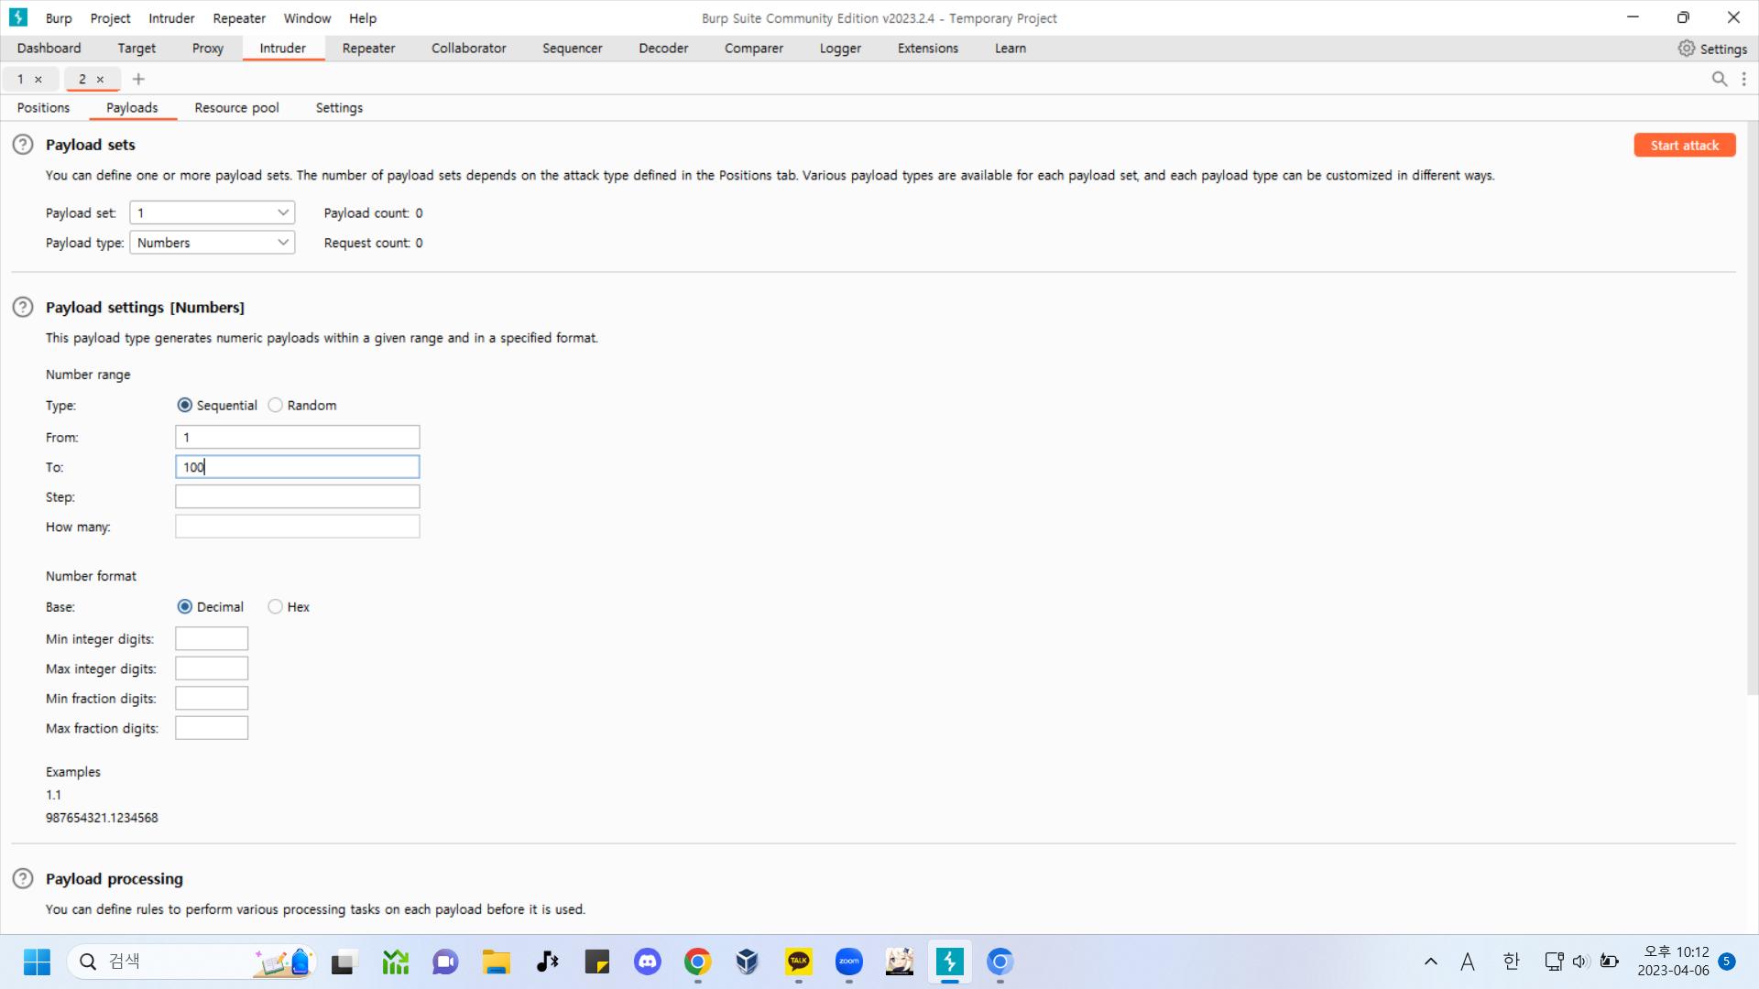Open the Settings gear icon
Viewport: 1759px width, 989px height.
(1687, 49)
